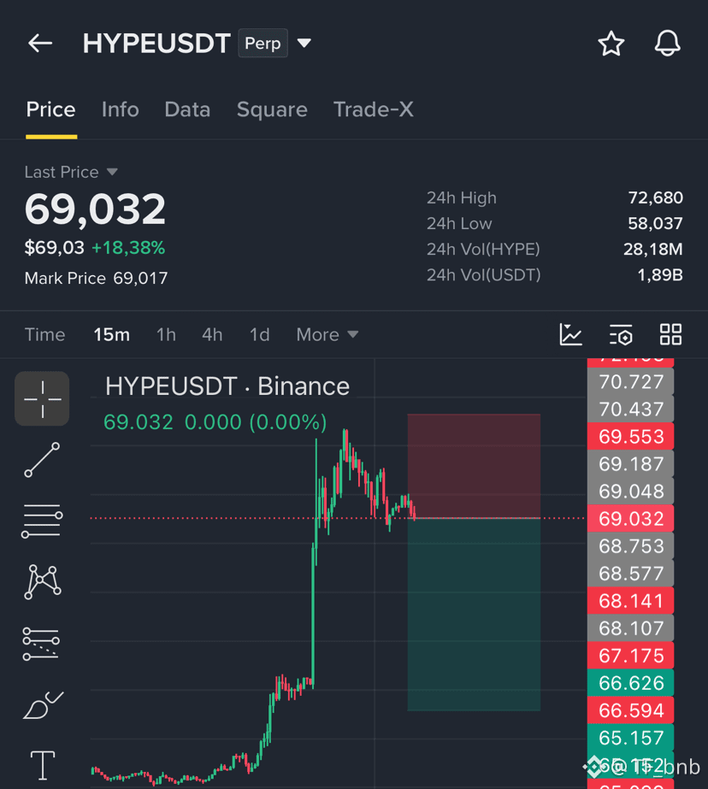Select the crosshair cursor tool
The image size is (708, 789).
(x=42, y=399)
